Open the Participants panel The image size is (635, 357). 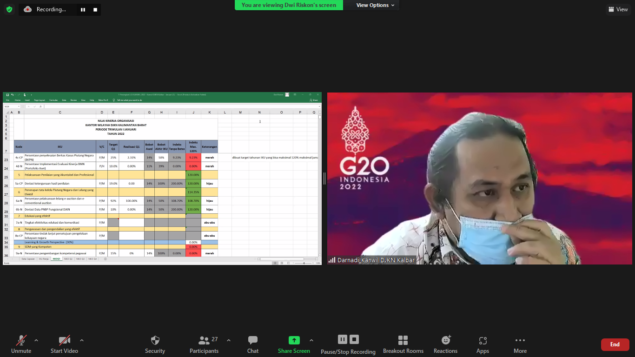(x=204, y=340)
